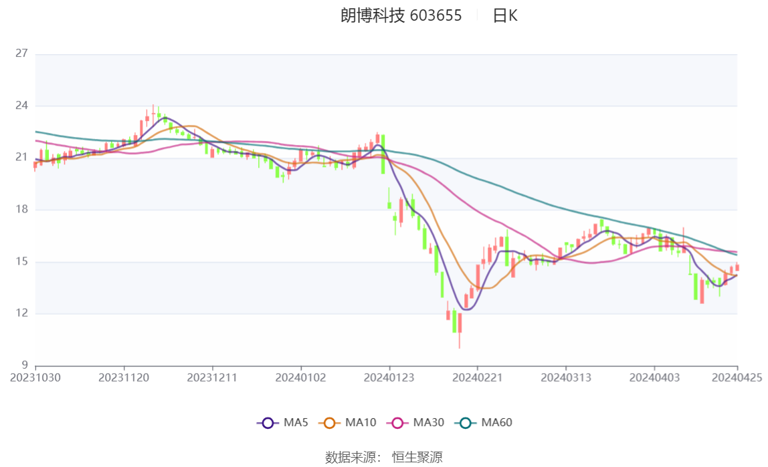Viewport: 768px width, 467px height.
Task: Hide the MA30 line via its label
Action: click(x=428, y=422)
